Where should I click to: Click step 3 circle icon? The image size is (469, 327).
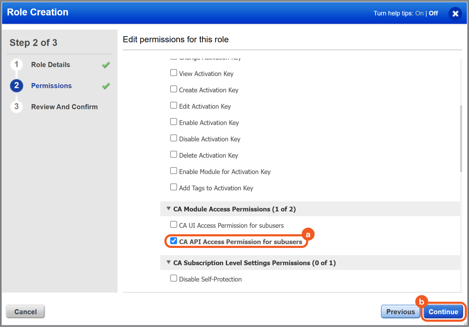(17, 106)
